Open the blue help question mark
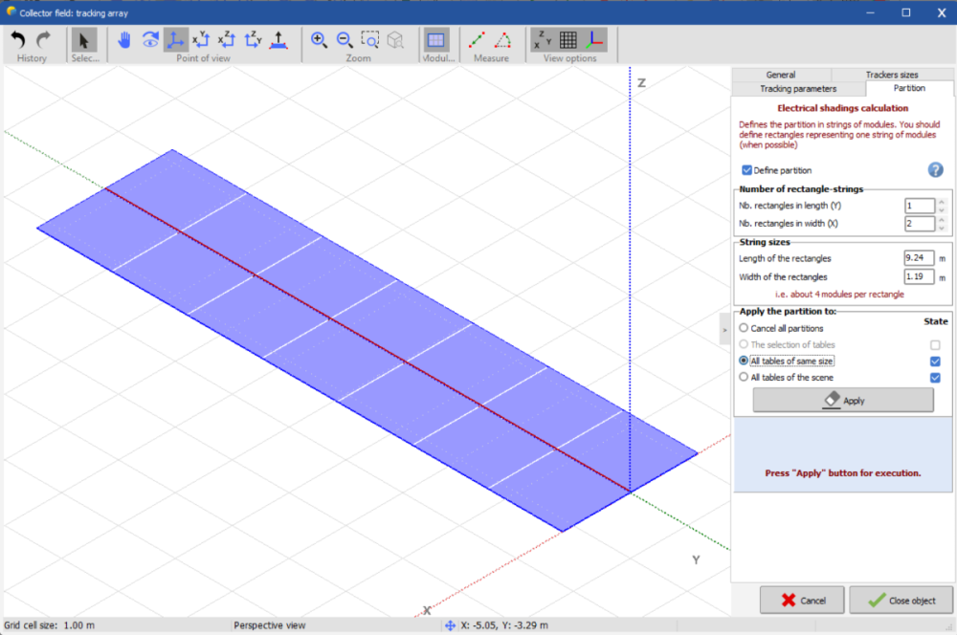The image size is (957, 635). (936, 169)
